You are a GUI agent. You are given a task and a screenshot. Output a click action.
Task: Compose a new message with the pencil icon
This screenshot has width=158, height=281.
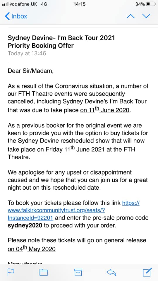coord(147,272)
